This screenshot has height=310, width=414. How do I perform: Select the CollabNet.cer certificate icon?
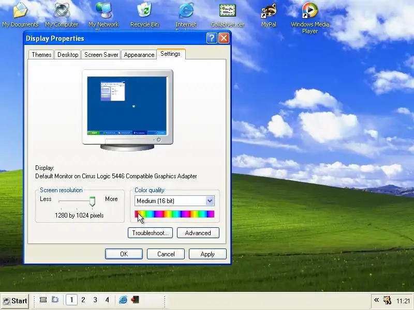[x=227, y=14]
